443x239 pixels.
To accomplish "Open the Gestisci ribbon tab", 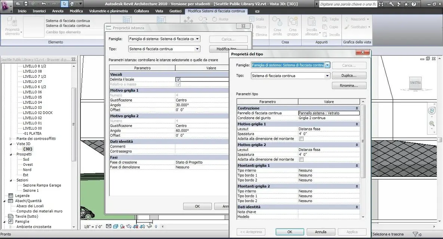I will pos(175,11).
